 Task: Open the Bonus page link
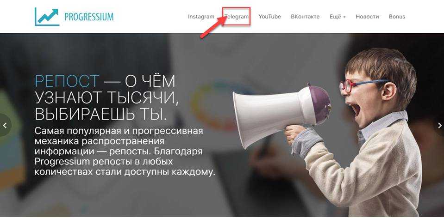click(397, 17)
